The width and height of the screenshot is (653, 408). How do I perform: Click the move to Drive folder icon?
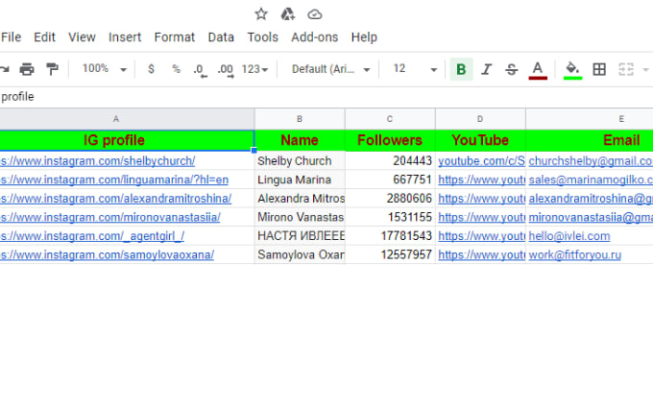(287, 14)
